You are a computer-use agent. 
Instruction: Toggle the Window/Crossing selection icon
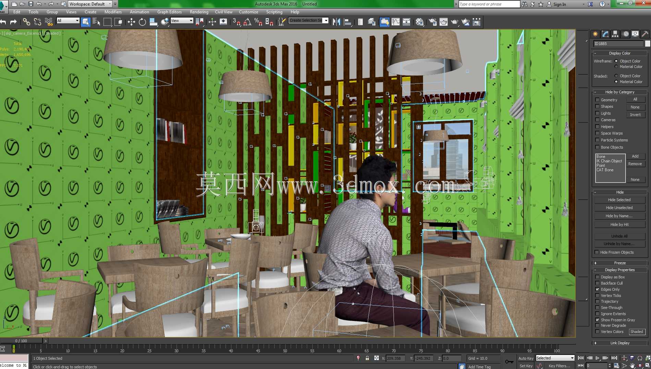[x=118, y=22]
